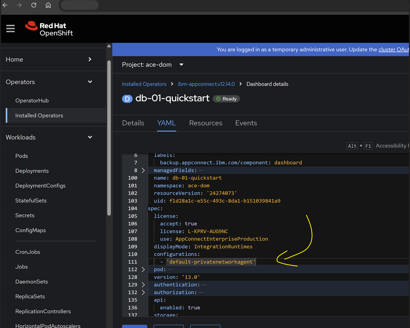Click the browser home icon
Screen dimensions: 410x328
(x=48, y=5)
